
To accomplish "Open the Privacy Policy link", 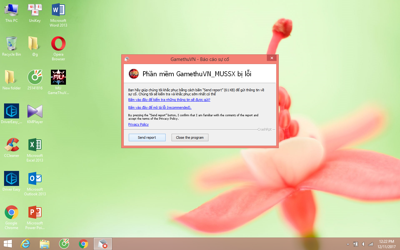I will click(x=138, y=124).
